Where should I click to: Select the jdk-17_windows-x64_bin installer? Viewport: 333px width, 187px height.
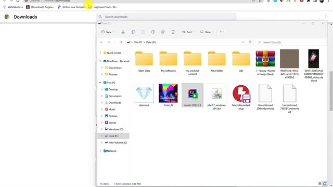[216, 97]
